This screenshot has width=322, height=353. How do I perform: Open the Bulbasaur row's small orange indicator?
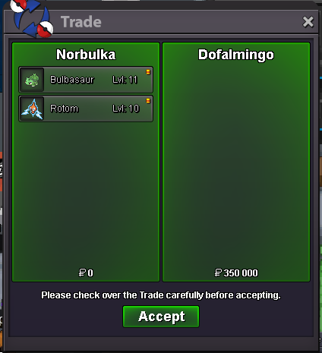pos(148,72)
